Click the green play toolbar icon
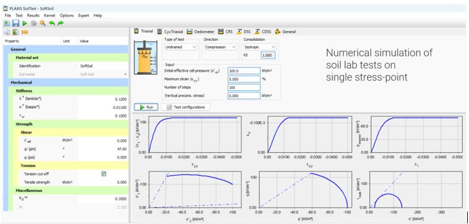The width and height of the screenshot is (469, 224). pyautogui.click(x=25, y=23)
